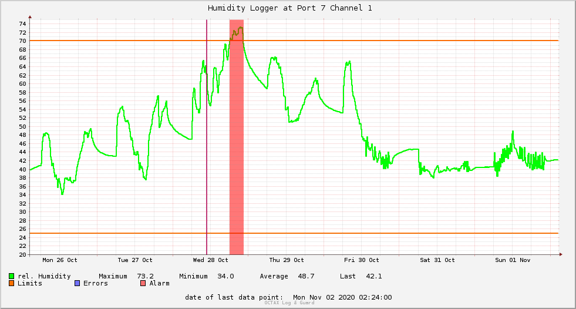Click the 'Errors' legend label
This screenshot has width=576, height=309.
96,283
